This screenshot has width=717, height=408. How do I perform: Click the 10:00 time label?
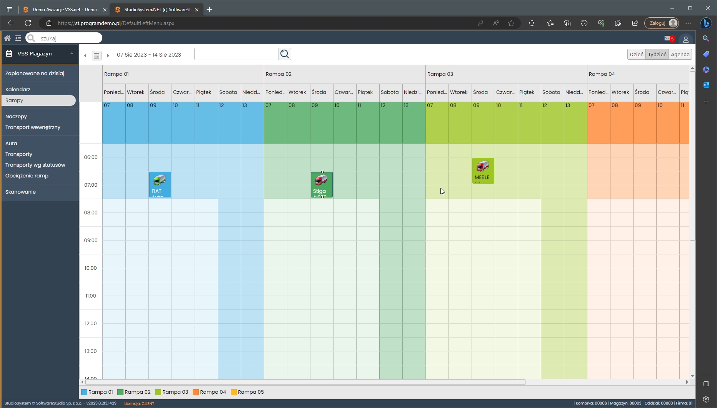(91, 268)
